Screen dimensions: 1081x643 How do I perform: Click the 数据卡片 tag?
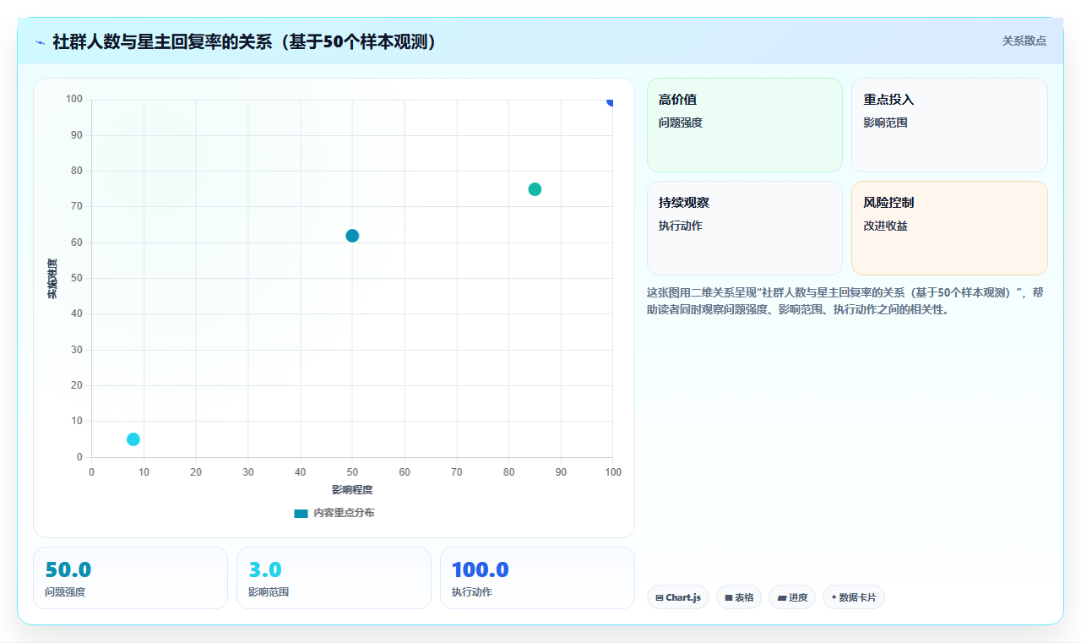853,597
